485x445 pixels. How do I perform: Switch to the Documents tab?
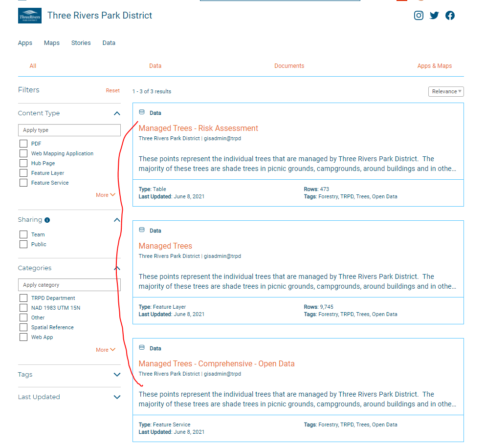click(x=289, y=66)
